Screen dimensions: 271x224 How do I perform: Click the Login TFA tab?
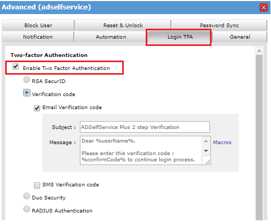tap(179, 37)
